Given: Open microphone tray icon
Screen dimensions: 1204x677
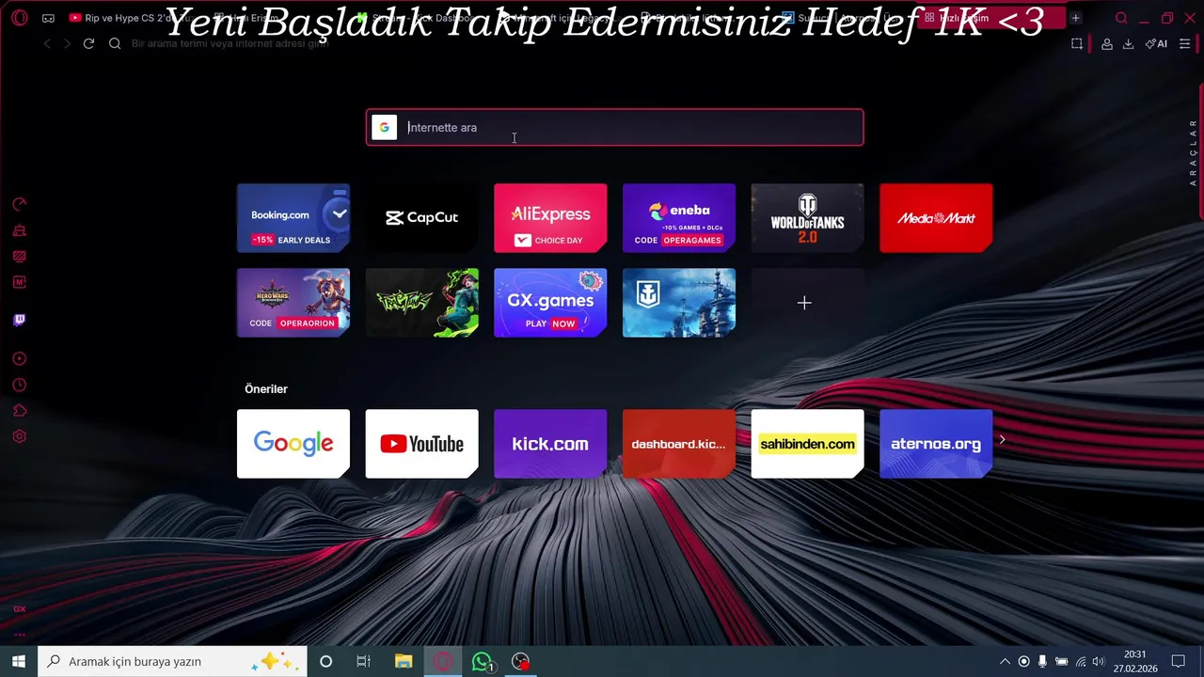Looking at the screenshot, I should pyautogui.click(x=1042, y=662).
